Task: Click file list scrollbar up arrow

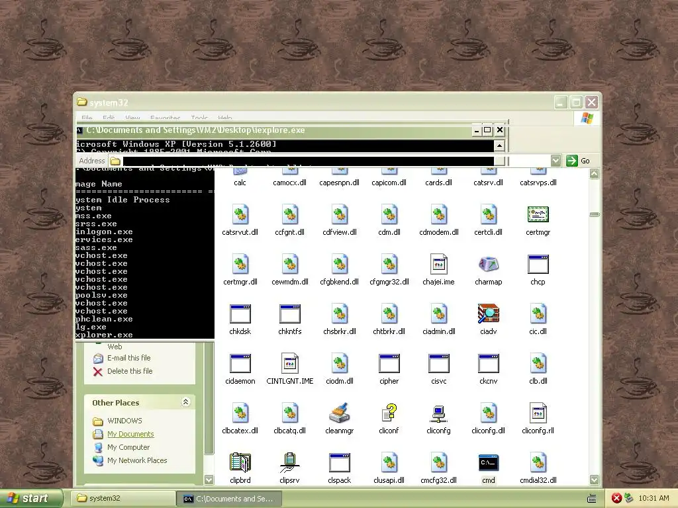Action: click(x=595, y=174)
